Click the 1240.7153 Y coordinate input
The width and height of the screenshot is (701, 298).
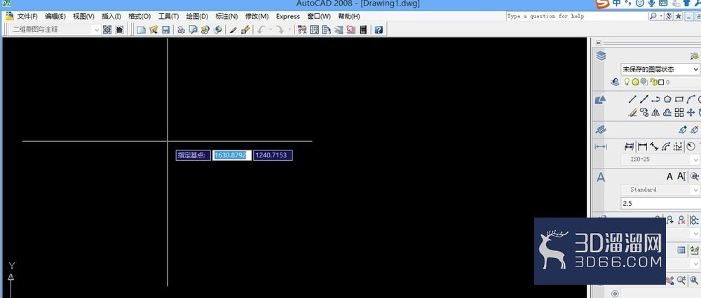coord(273,155)
